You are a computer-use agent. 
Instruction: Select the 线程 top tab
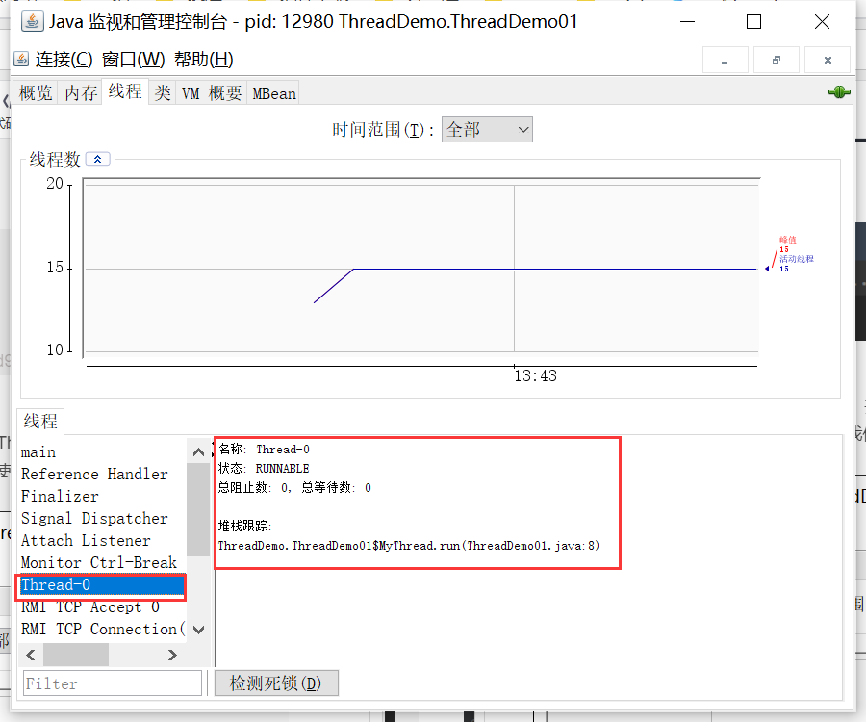(x=125, y=91)
